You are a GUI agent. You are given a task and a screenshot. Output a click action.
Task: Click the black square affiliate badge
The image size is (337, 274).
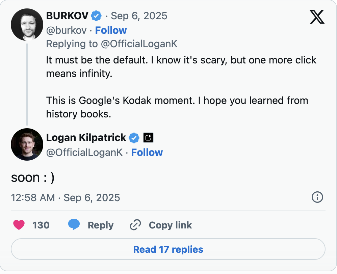[x=149, y=138]
